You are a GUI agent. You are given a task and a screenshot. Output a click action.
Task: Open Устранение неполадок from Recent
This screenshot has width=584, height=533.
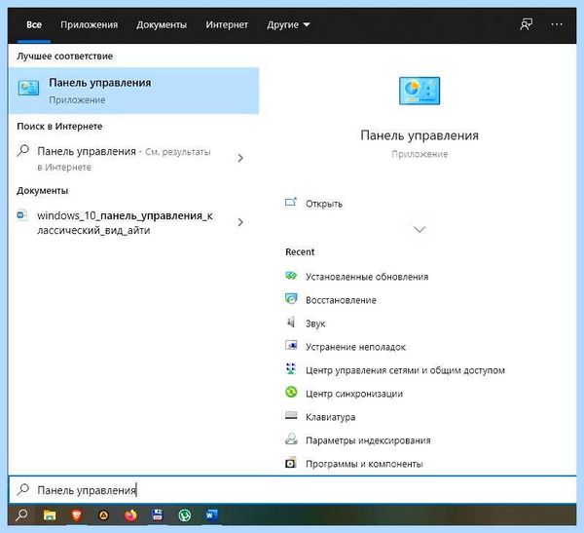(x=355, y=347)
